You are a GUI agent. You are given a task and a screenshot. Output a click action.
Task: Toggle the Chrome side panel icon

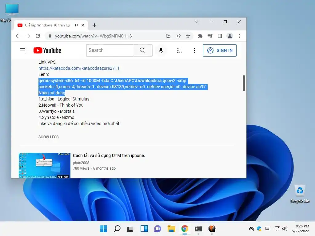tap(220, 36)
